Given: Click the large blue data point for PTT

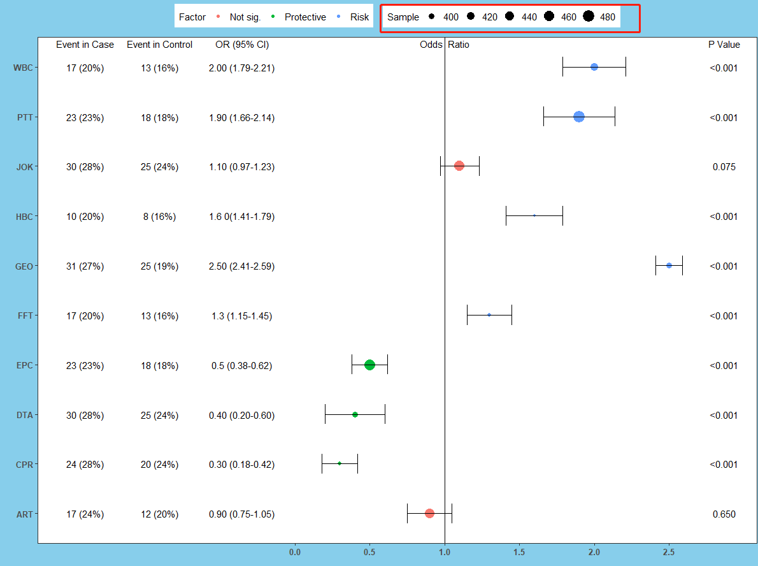Looking at the screenshot, I should pyautogui.click(x=578, y=117).
